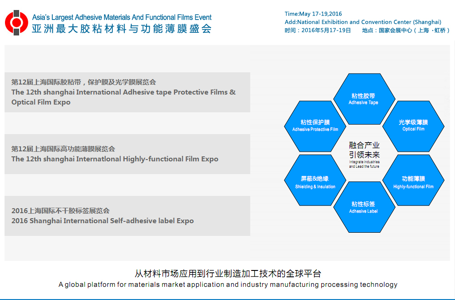Image resolution: width=455 pixels, height=300 pixels.
Task: Click the Highly-functional Film Expo banner
Action: pos(127,154)
